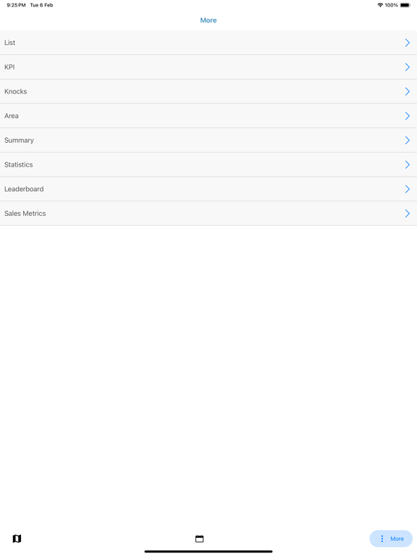
Task: Select the More tab label
Action: [x=397, y=539]
